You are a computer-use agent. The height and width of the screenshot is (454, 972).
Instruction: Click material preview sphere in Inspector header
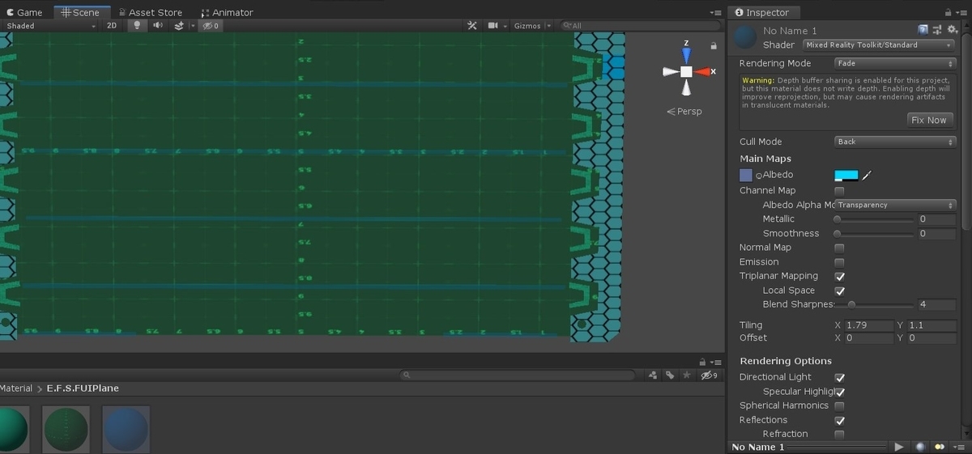coord(744,37)
